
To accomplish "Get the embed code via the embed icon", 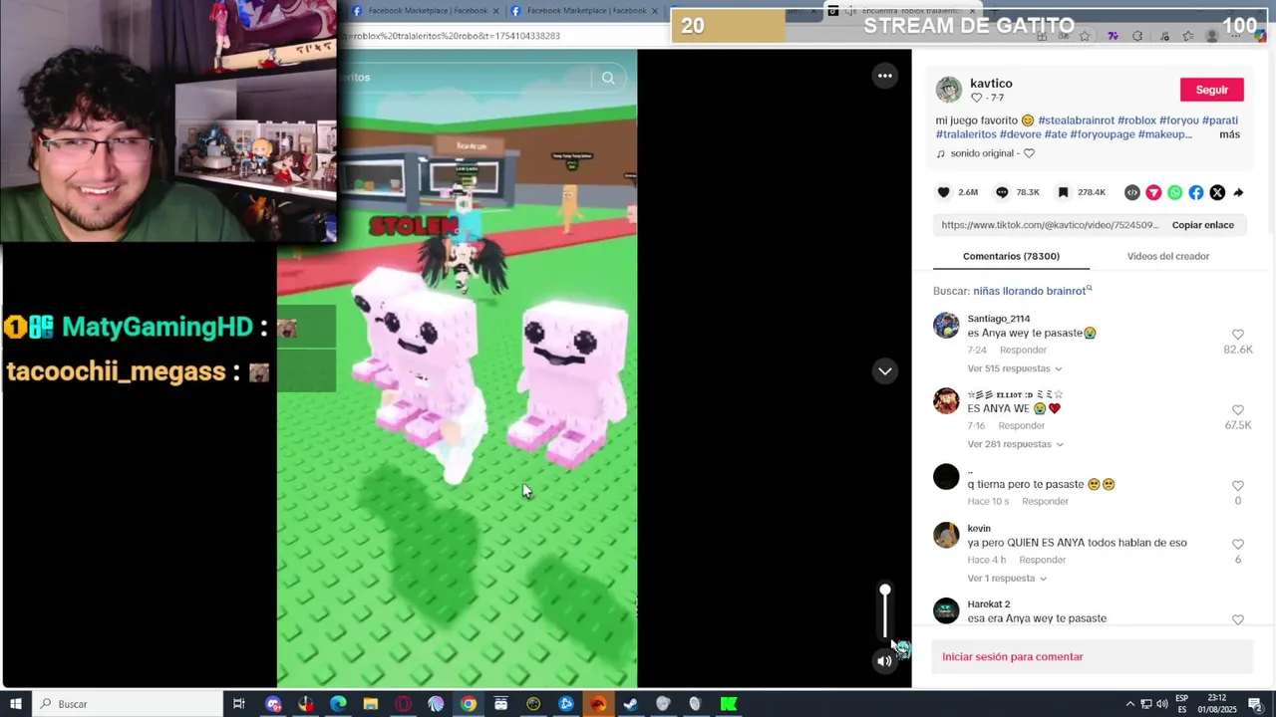I will tap(1131, 192).
